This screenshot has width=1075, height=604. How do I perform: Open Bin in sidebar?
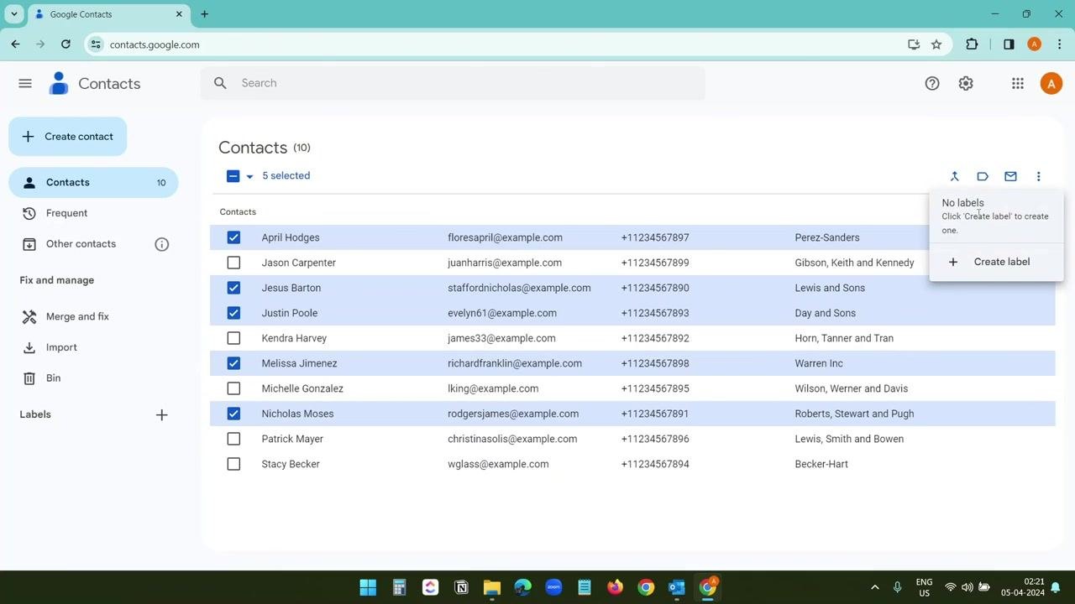click(x=93, y=378)
